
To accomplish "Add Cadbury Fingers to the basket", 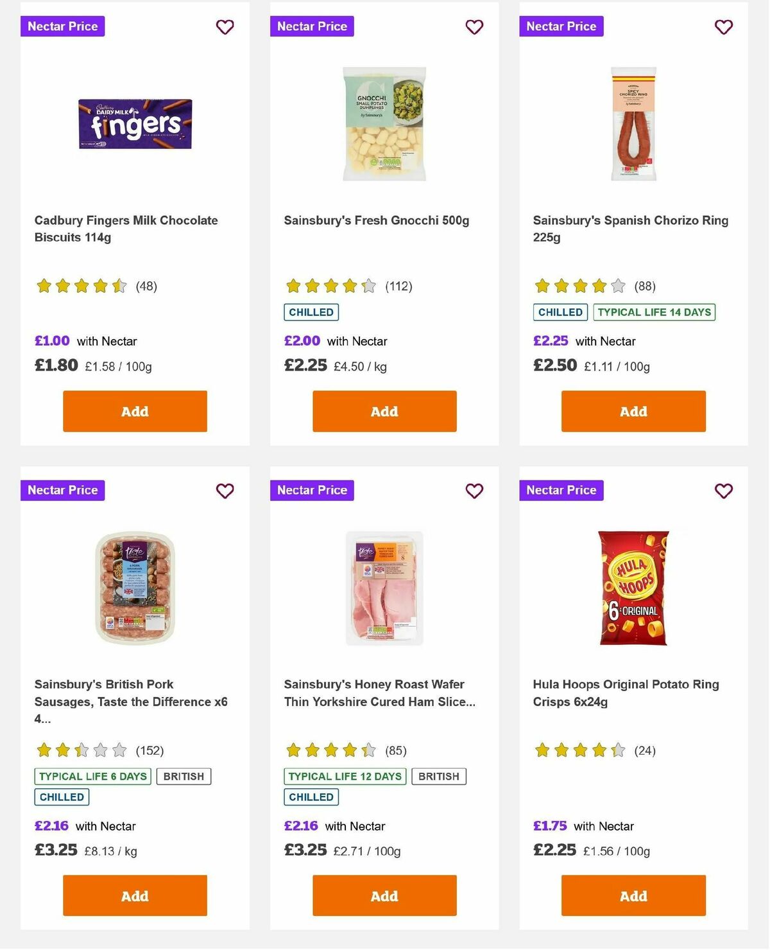I will pos(134,411).
